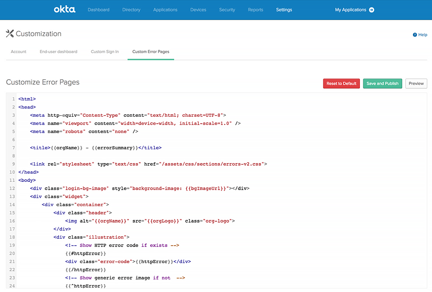This screenshot has height=292, width=432.
Task: Open the Directory menu
Action: point(131,10)
